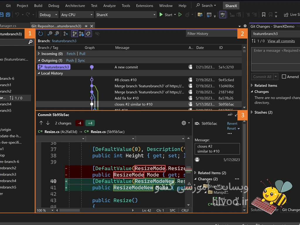This screenshot has width=300, height=225.
Task: Click the bookmark icon in main toolbar
Action: pyautogui.click(x=264, y=14)
